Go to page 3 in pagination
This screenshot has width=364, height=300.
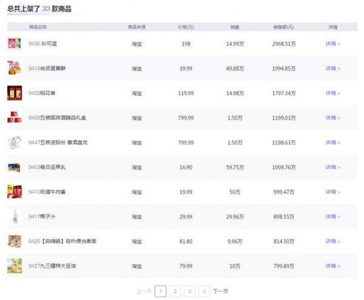190,291
